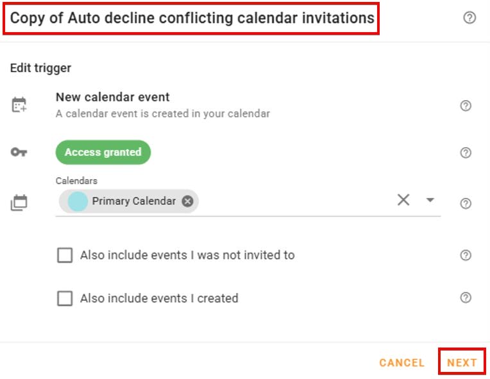Image resolution: width=490 pixels, height=379 pixels.
Task: Open help for New calendar event trigger
Action: 466,106
